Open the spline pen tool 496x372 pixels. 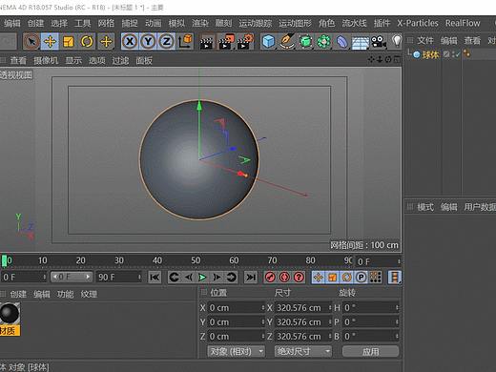287,42
